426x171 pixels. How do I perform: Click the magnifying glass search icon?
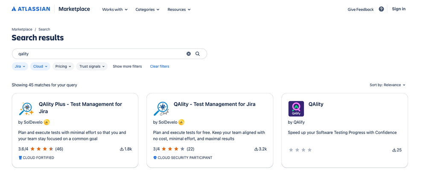pos(198,54)
